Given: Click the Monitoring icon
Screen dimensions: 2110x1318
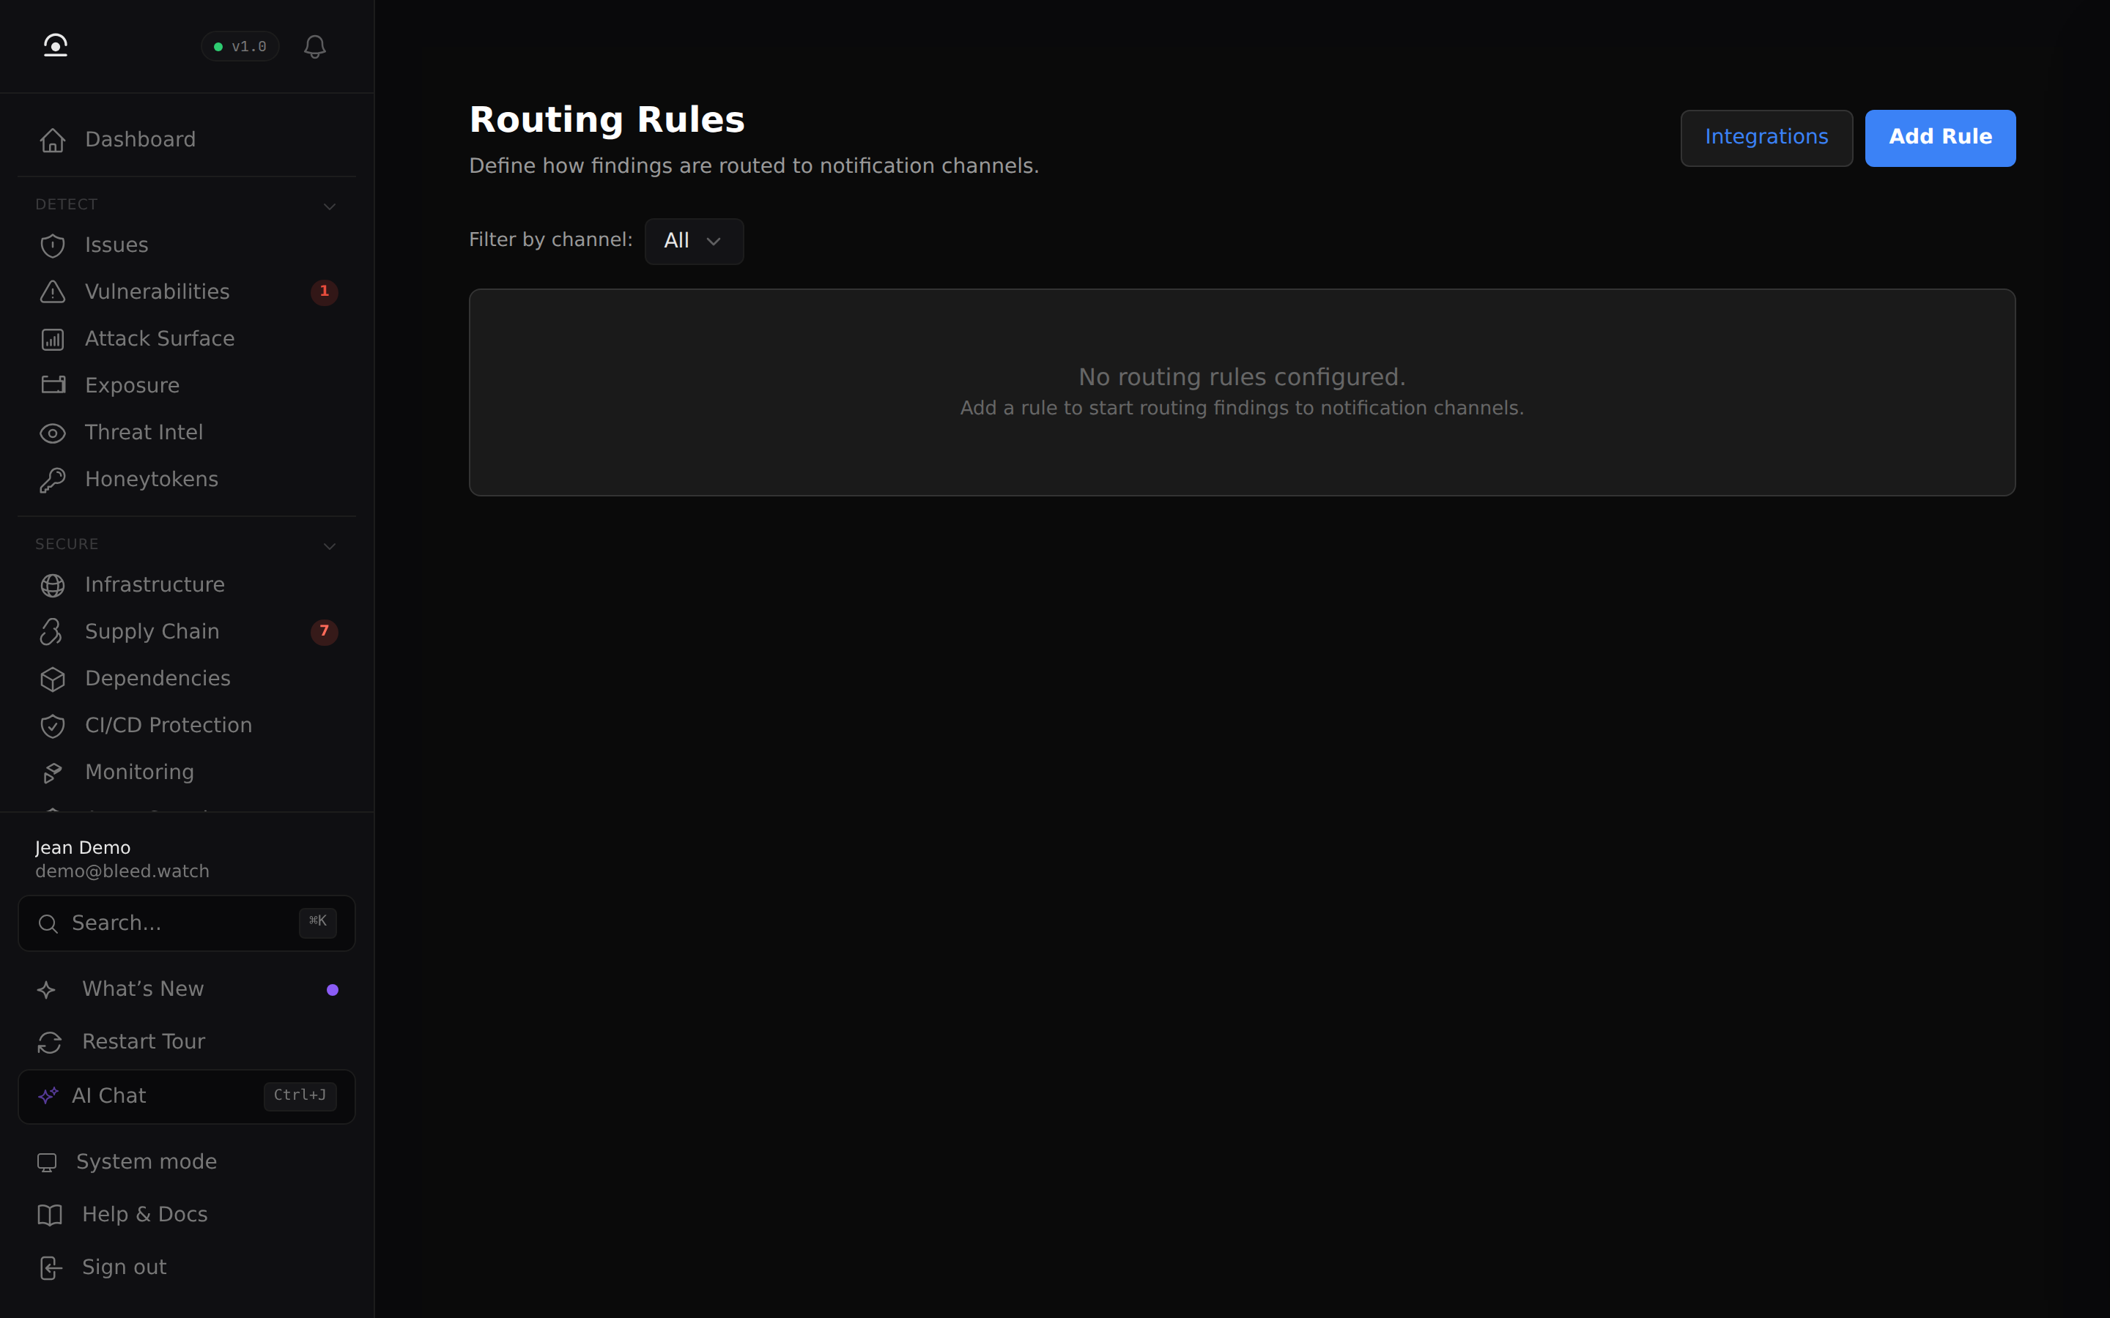Looking at the screenshot, I should pos(52,773).
